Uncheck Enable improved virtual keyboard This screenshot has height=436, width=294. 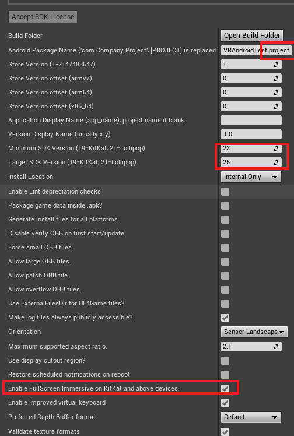point(225,403)
